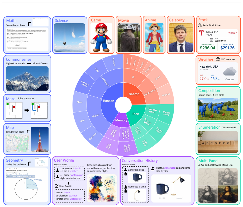
Task: Open the written solution document in Math card
Action: [27, 40]
